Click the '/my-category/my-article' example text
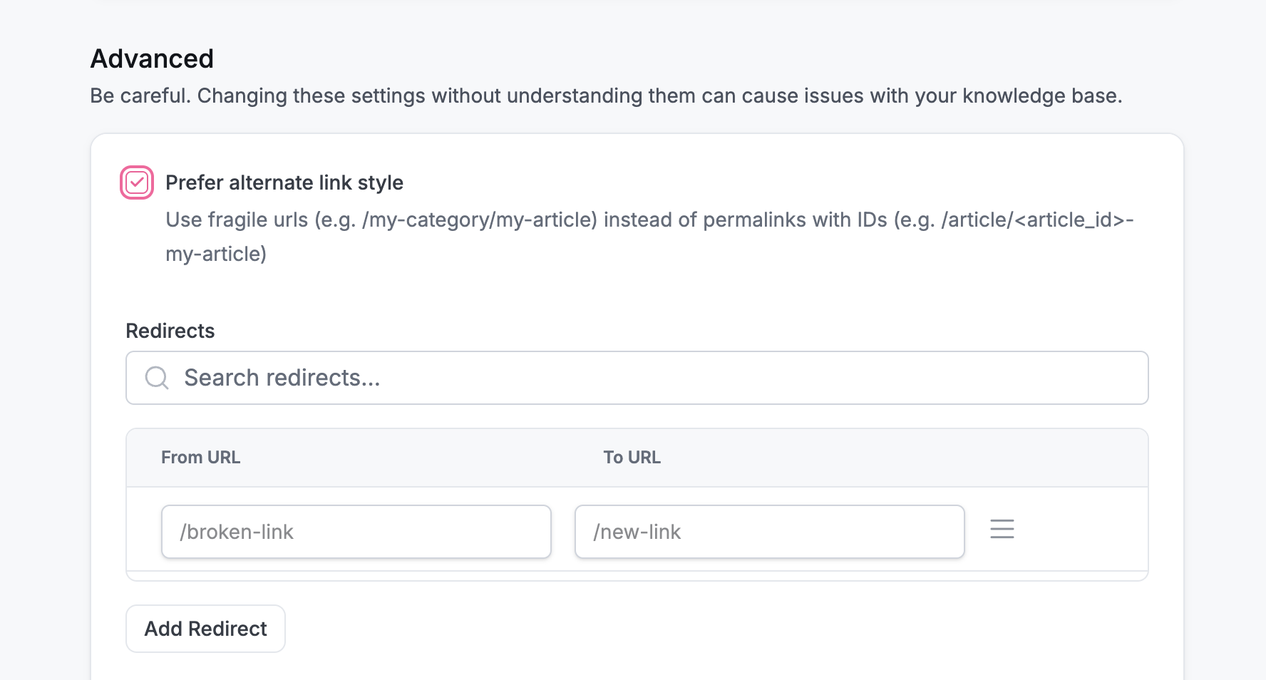 pyautogui.click(x=478, y=220)
